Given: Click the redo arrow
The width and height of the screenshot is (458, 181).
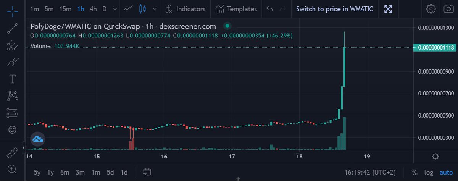Looking at the screenshot, I should pos(282,9).
